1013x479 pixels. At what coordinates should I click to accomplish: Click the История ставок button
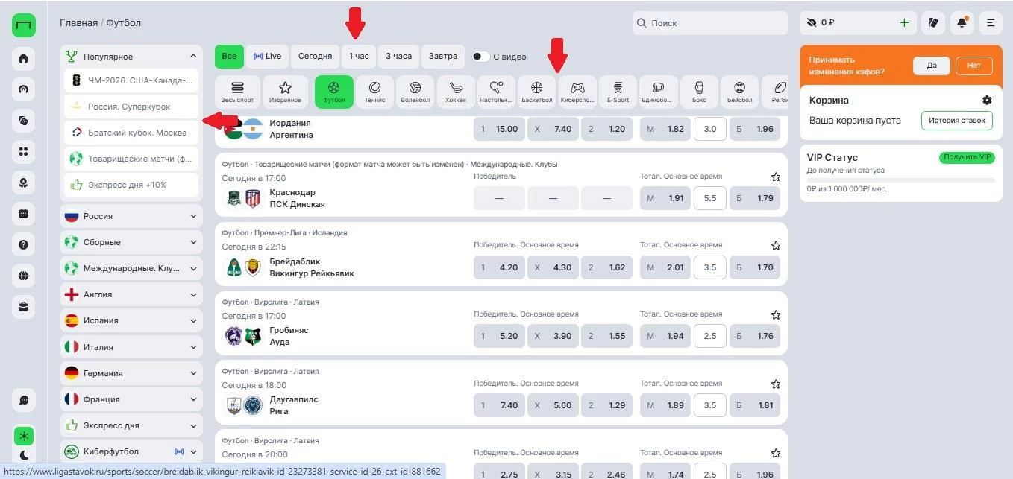(x=956, y=121)
